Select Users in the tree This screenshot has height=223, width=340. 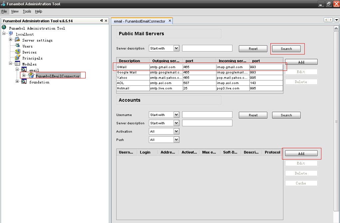[x=27, y=46]
